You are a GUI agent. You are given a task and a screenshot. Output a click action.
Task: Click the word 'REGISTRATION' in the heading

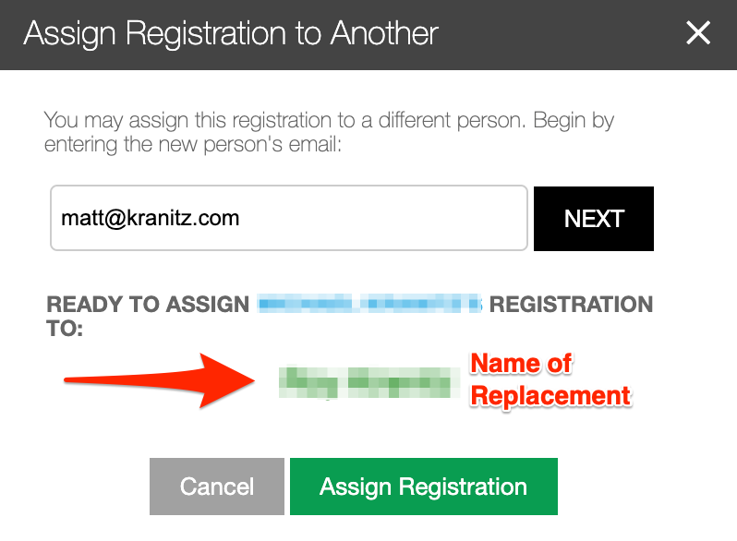571,304
